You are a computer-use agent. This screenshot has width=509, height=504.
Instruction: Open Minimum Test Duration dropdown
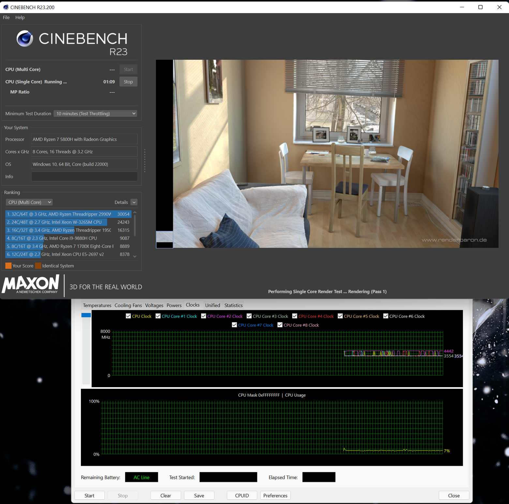(x=95, y=114)
